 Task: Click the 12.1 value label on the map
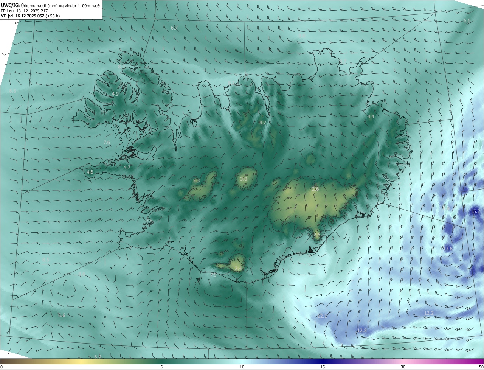click(322, 316)
